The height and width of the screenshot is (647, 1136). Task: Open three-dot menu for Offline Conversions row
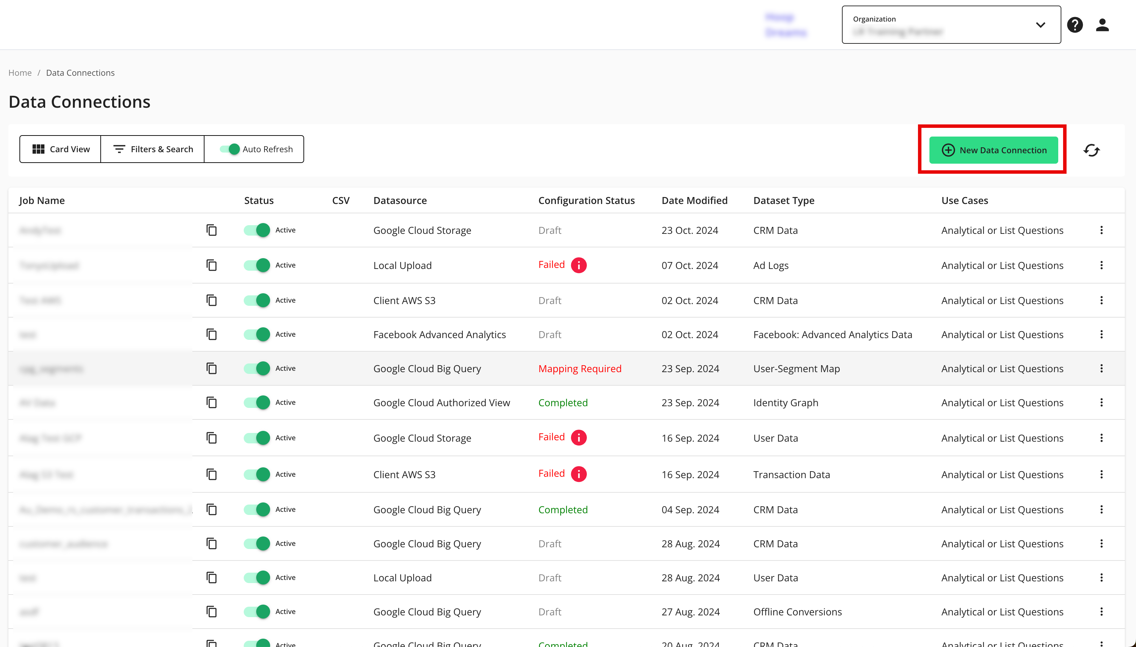click(1101, 612)
